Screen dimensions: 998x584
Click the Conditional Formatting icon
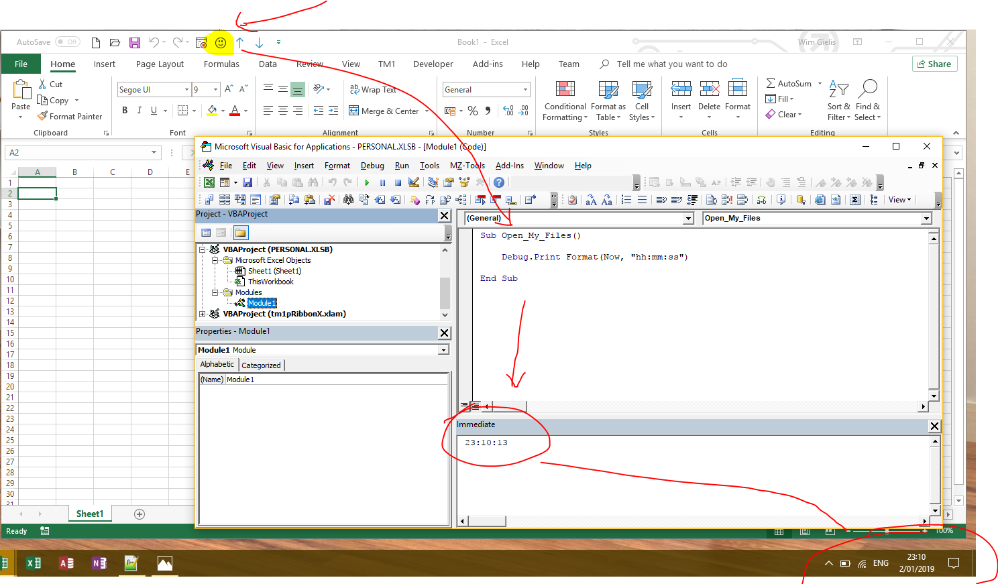565,101
